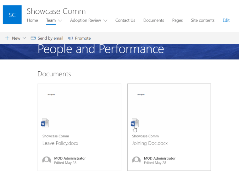Screen dimensions: 239x174
Task: Click the Leave Policy document preview thumbnail
Action: [x=79, y=103]
